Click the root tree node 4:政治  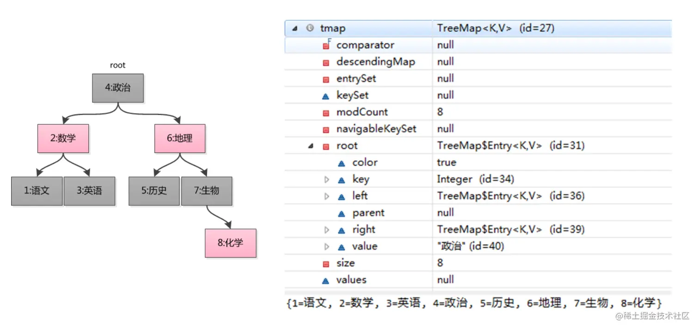tap(117, 88)
